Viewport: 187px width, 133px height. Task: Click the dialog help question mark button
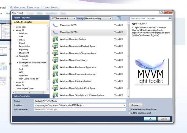click(x=162, y=12)
